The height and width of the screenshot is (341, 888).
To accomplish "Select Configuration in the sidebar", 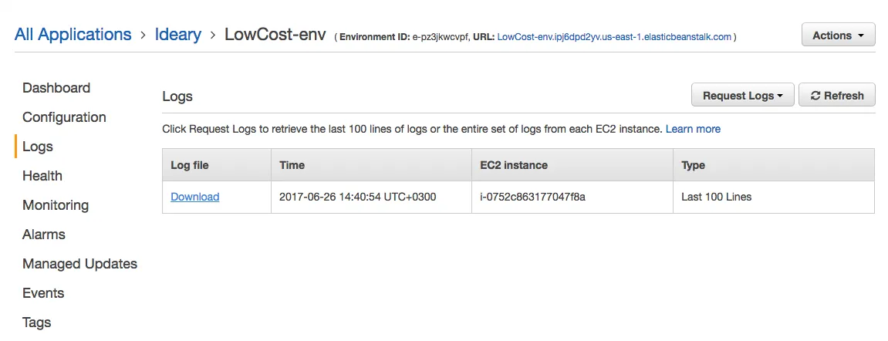I will (64, 117).
